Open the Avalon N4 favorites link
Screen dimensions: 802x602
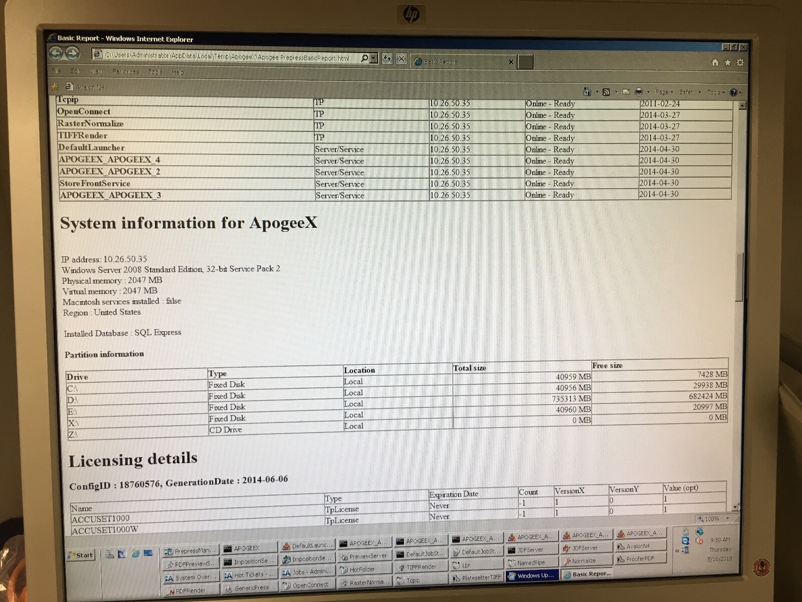point(85,87)
